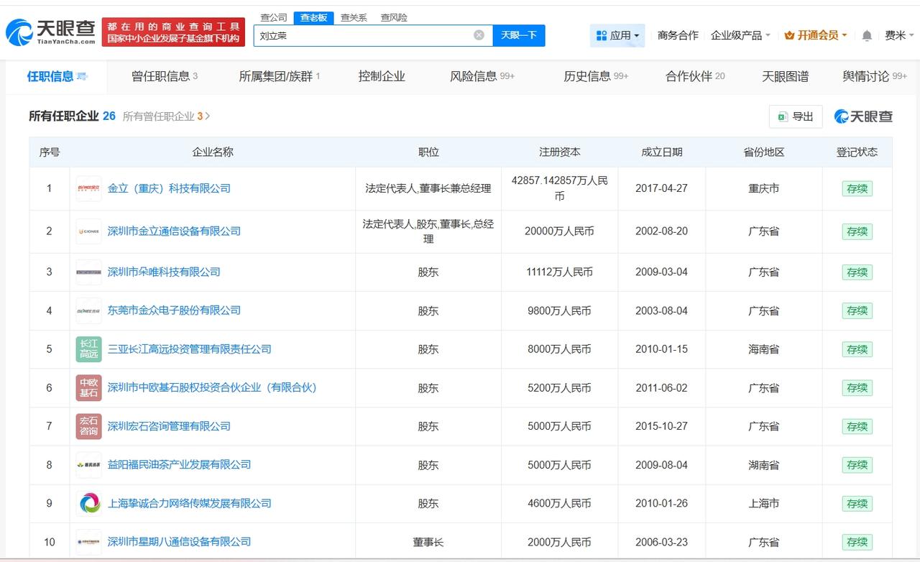Click the green 长江高远 company logo
Screen dimensions: 920x562
click(88, 349)
